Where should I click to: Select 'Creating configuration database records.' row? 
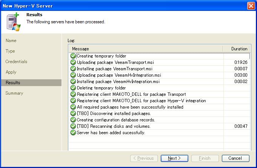[x=160, y=120]
